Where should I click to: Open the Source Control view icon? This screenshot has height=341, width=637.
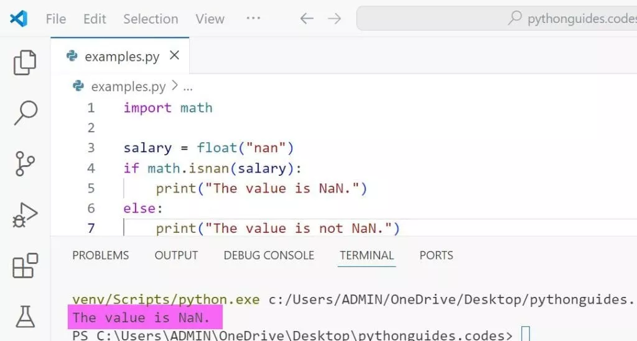26,164
